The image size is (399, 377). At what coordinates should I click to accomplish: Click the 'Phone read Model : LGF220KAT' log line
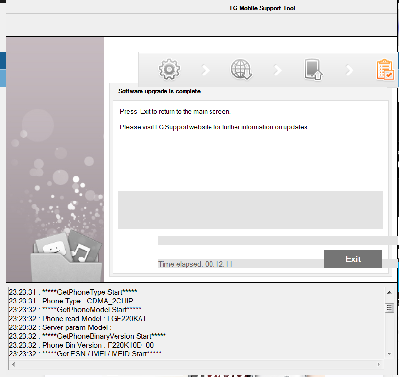click(78, 319)
